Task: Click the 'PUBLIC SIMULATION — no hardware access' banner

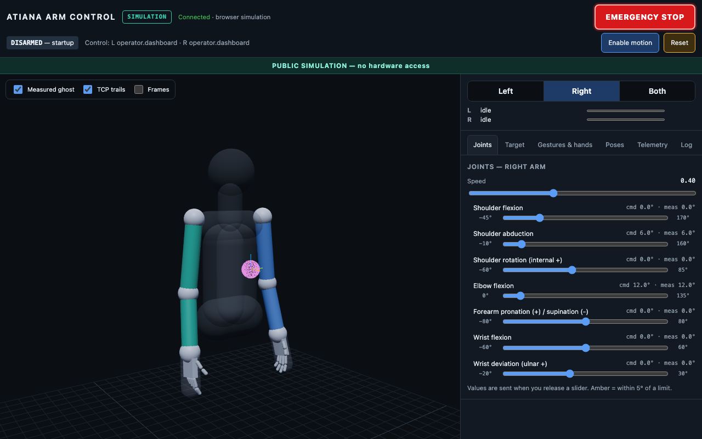Action: 351,66
